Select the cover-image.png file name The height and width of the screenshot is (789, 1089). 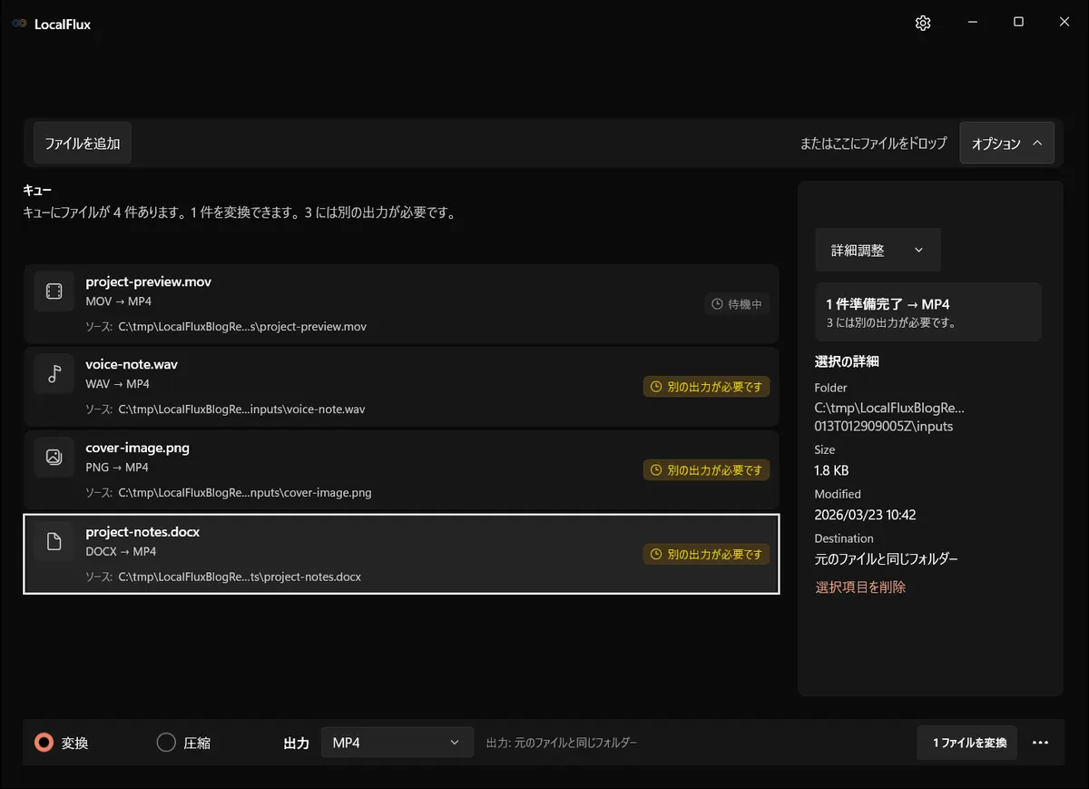click(x=138, y=448)
